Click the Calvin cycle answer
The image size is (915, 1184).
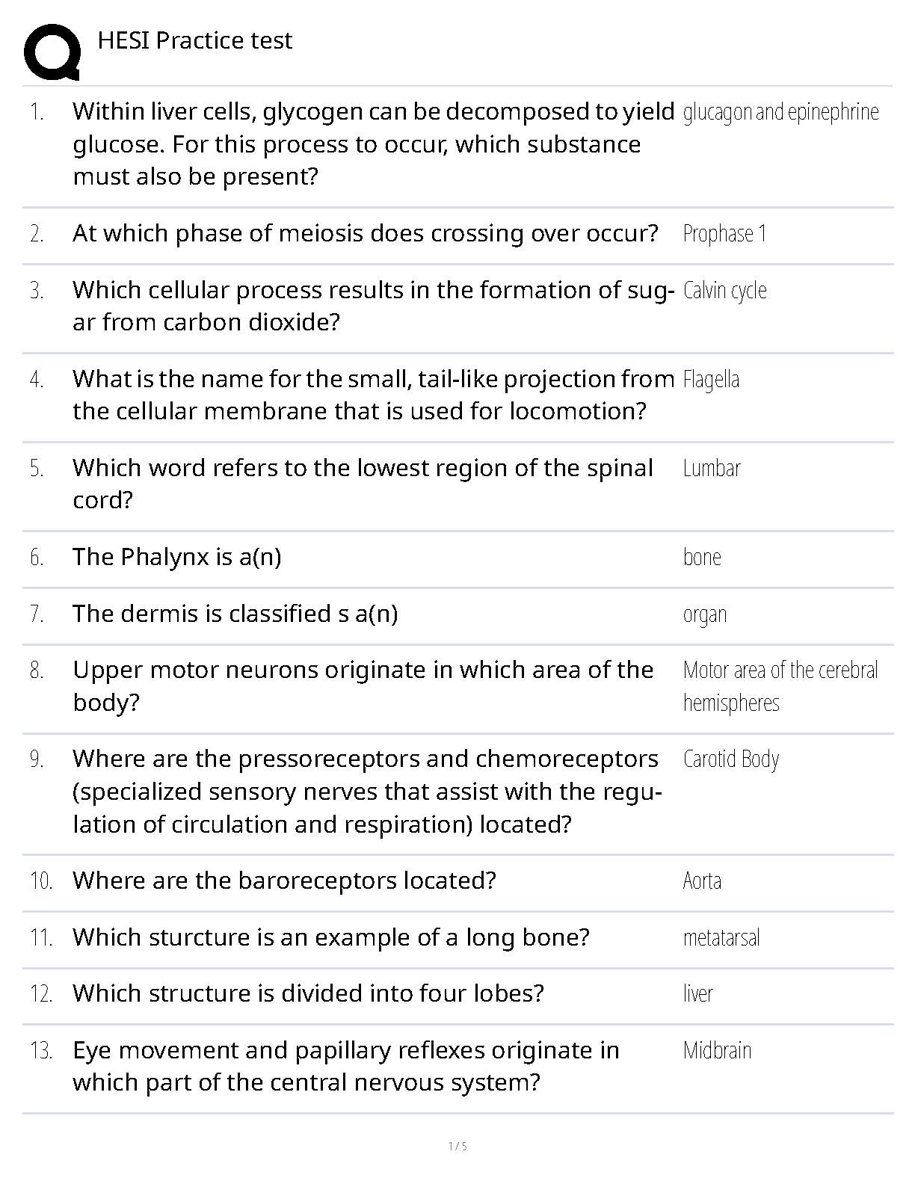pos(724,290)
